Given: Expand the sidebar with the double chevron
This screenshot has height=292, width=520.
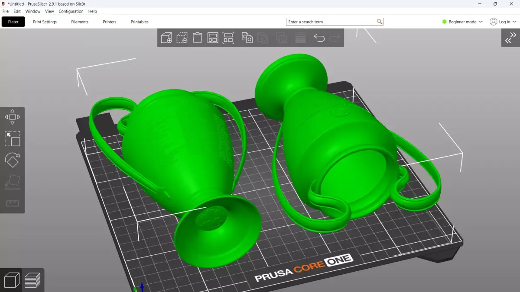Looking at the screenshot, I should click(510, 38).
